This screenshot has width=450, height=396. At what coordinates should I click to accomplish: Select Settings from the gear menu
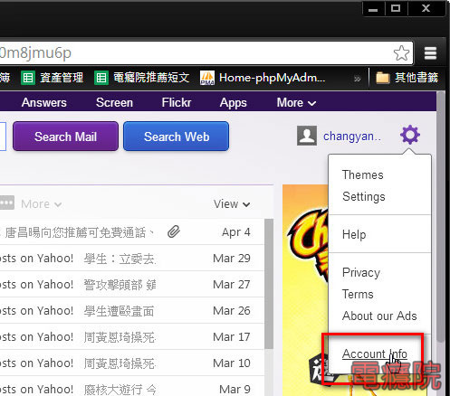click(364, 197)
